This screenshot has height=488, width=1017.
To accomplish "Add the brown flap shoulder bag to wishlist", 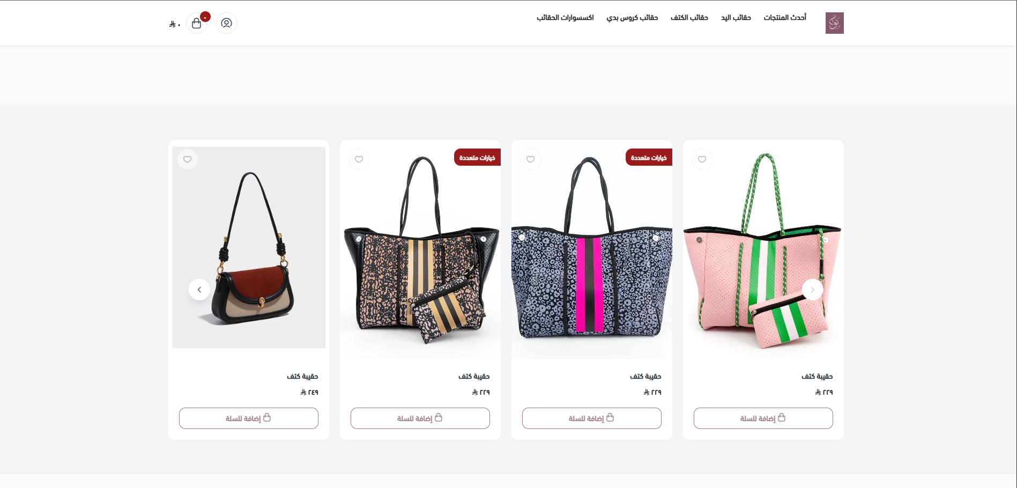I will (x=188, y=159).
